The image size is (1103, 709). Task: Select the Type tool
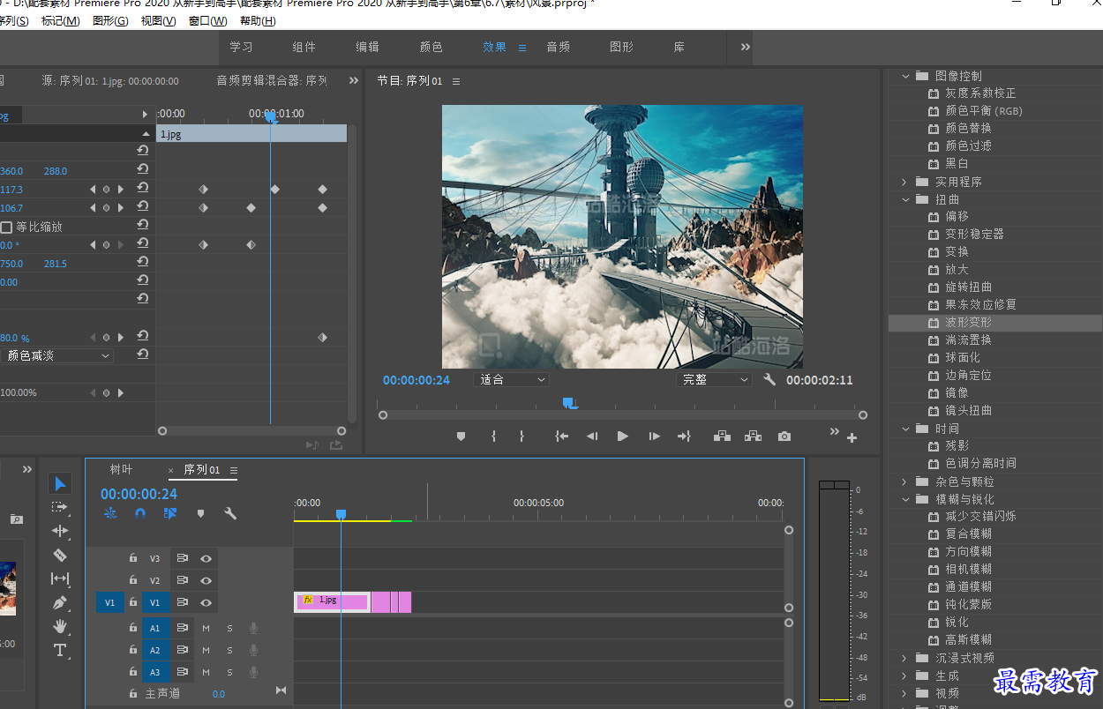pyautogui.click(x=60, y=651)
